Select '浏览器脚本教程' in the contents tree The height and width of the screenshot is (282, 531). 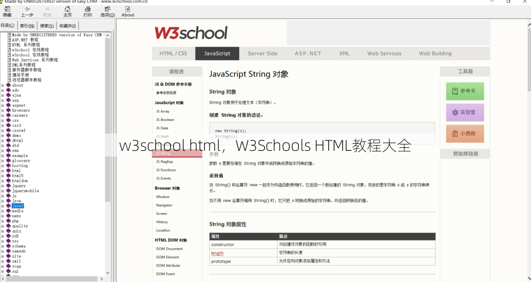26,80
